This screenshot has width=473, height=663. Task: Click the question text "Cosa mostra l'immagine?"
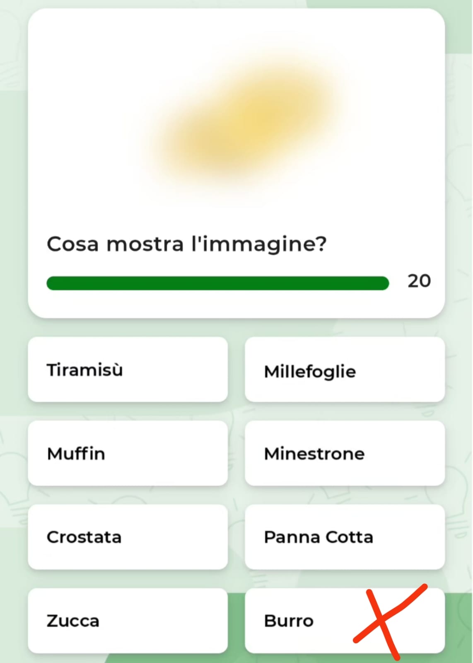pos(186,244)
